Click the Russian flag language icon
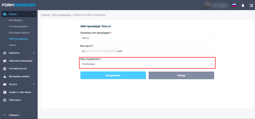The height and width of the screenshot is (119, 255). [x=234, y=5]
